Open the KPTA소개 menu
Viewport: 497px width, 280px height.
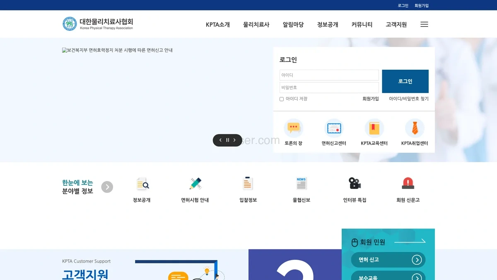pos(218,24)
